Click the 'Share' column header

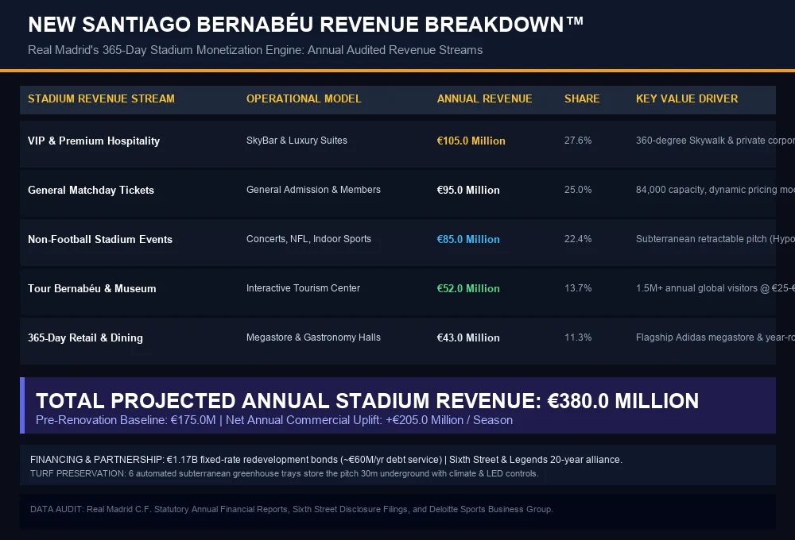tap(582, 98)
